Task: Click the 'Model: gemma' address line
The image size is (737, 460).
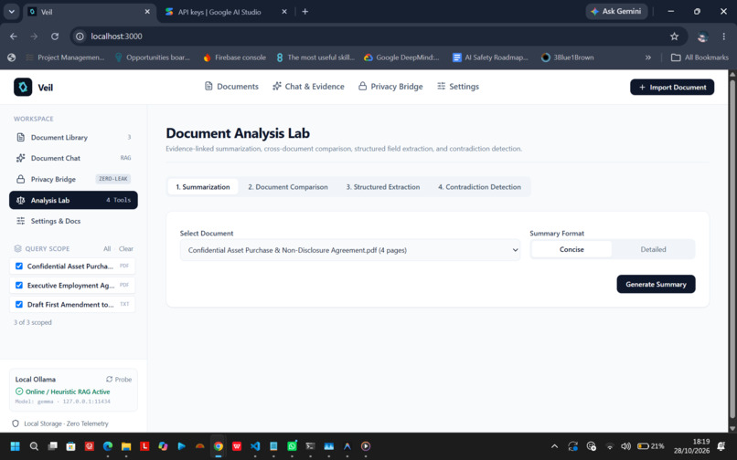Action: (x=62, y=402)
